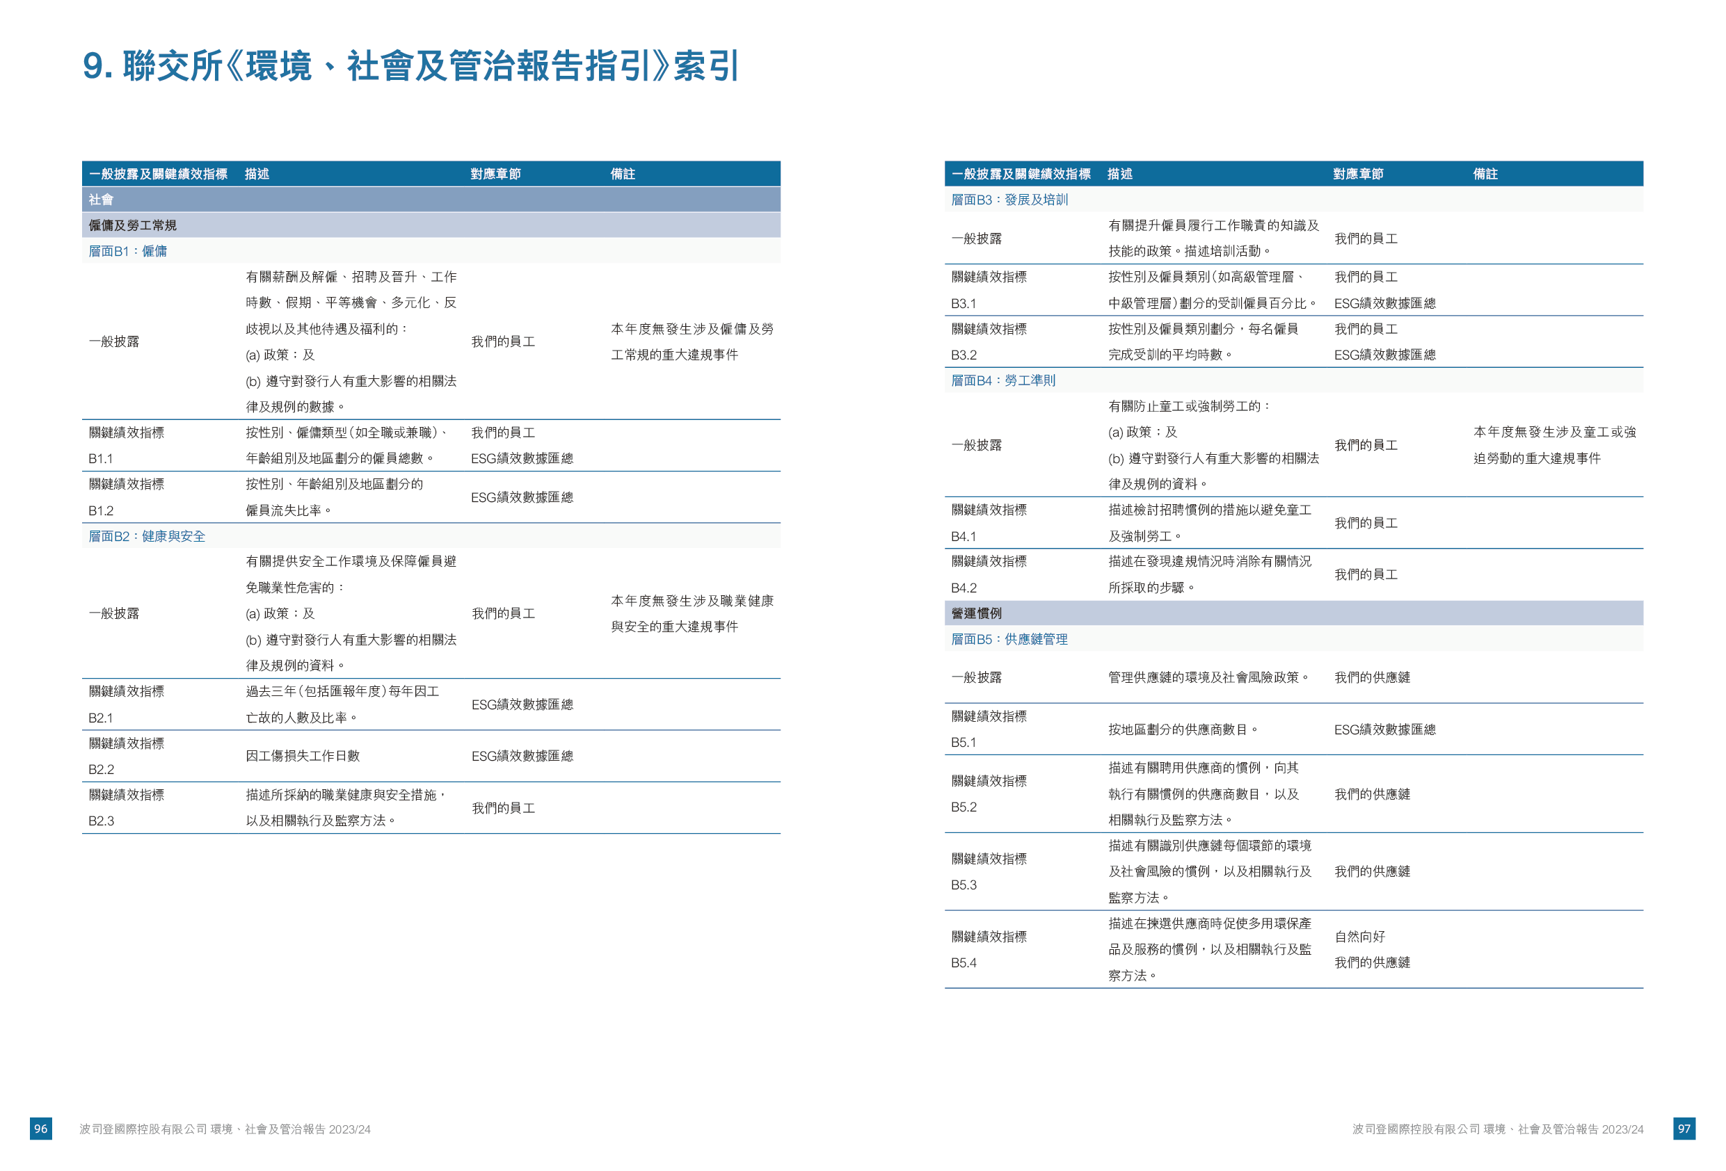Click the B2.3 indicator label
This screenshot has height=1171, width=1726.
pyautogui.click(x=101, y=821)
